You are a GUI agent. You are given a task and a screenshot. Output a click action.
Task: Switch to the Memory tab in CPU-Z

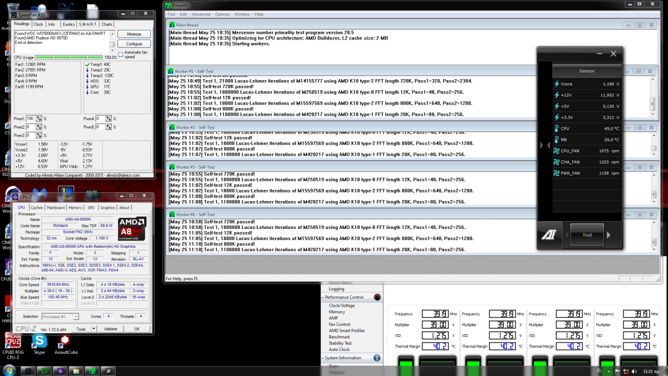pos(75,208)
